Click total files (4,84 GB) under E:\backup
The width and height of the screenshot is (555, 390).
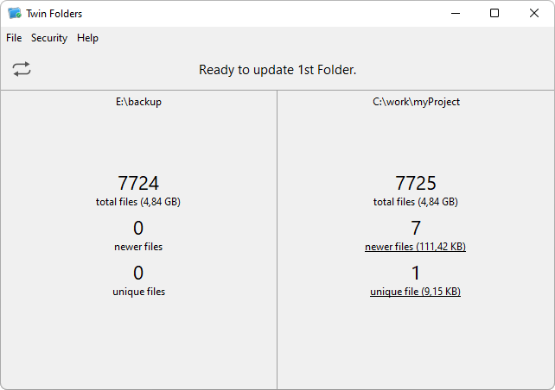(x=138, y=202)
